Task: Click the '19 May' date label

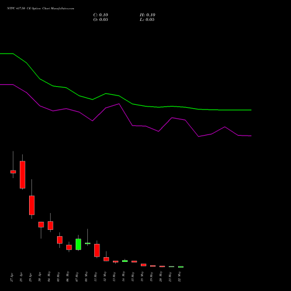Action: pos(151,276)
